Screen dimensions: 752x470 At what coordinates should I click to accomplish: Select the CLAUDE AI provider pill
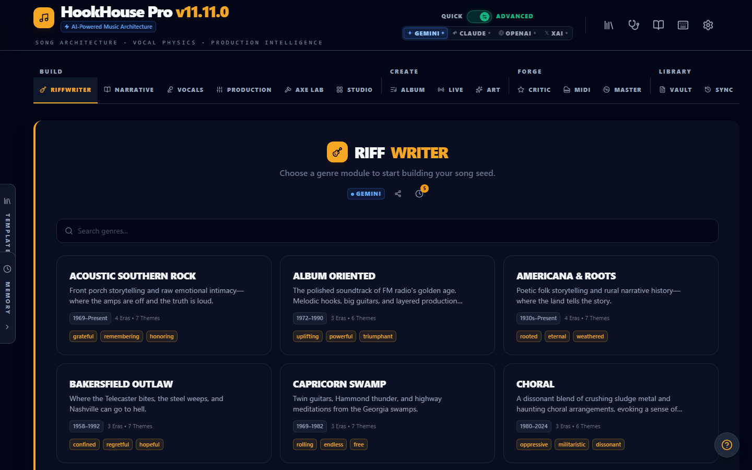point(471,33)
